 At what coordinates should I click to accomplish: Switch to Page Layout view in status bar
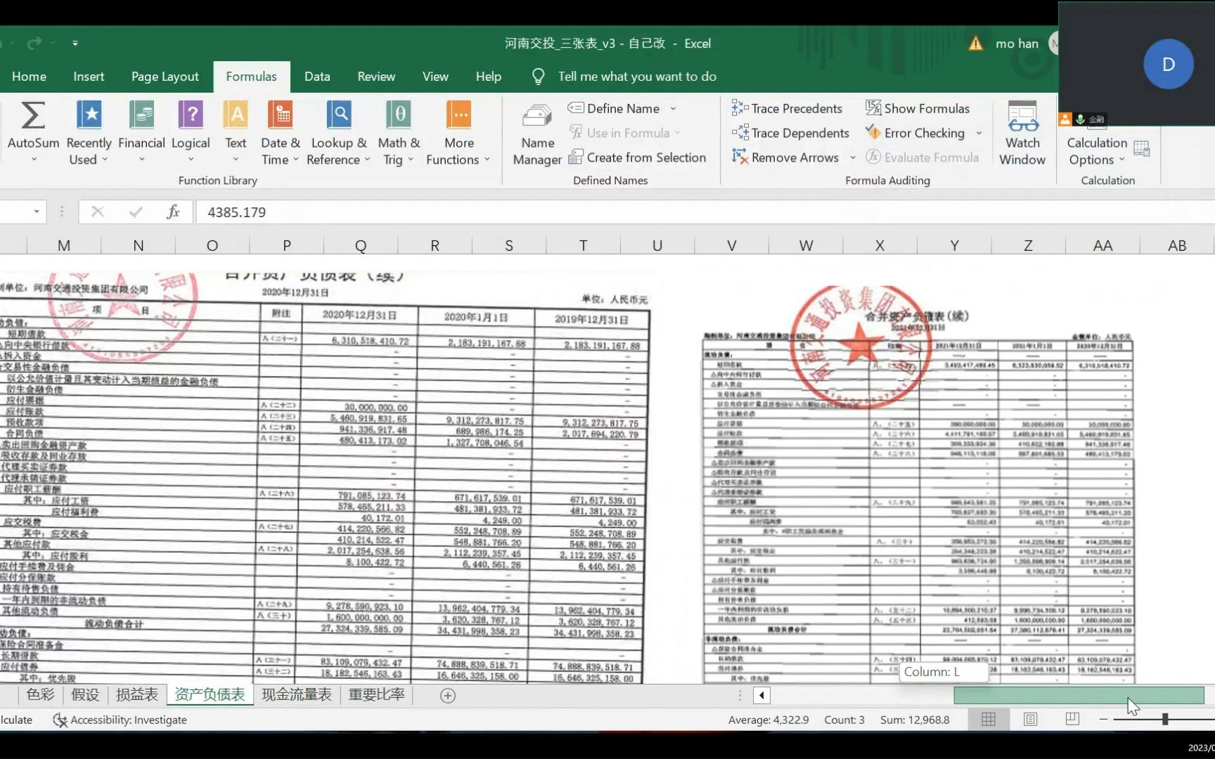[1030, 719]
